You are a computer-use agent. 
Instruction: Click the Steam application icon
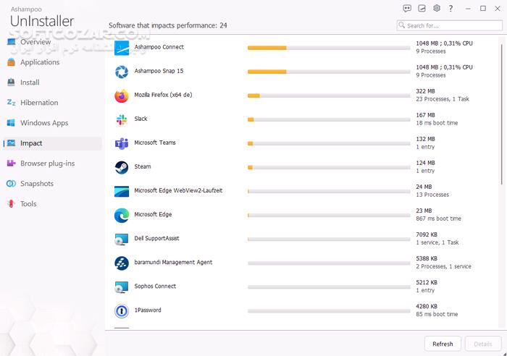[x=122, y=168]
